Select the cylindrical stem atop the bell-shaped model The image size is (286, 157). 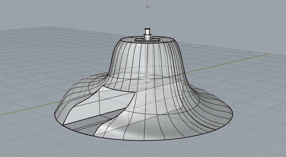pos(147,34)
